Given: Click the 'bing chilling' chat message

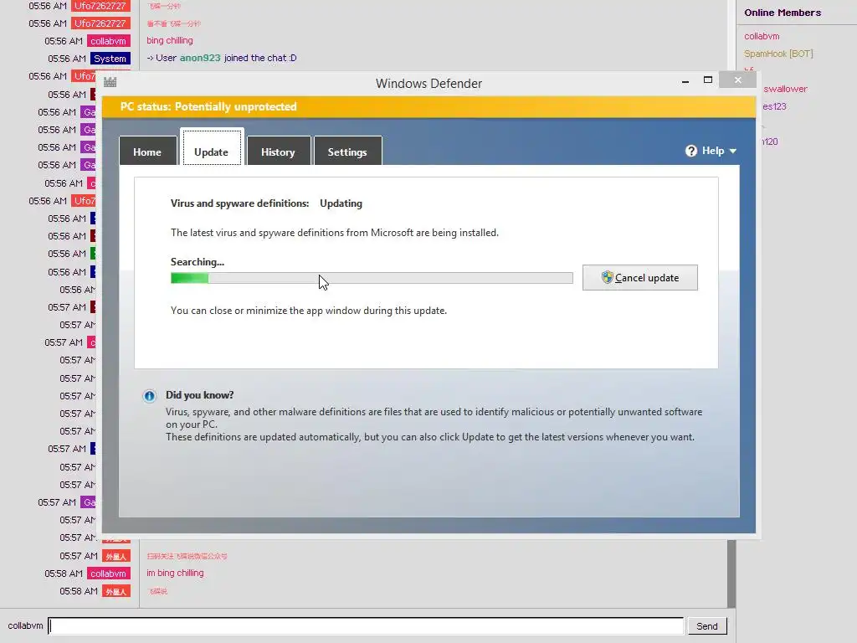Looking at the screenshot, I should [169, 40].
